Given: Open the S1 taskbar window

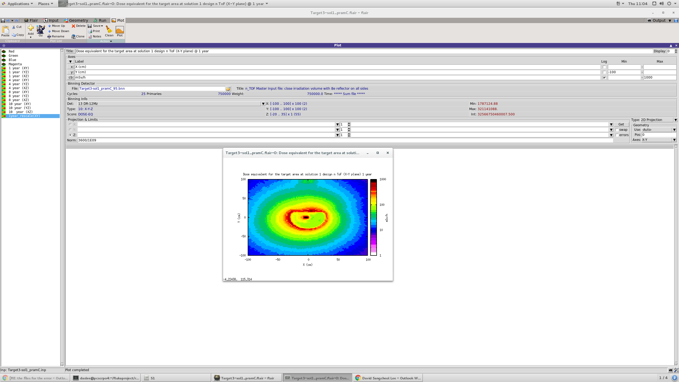Looking at the screenshot, I should [x=176, y=378].
